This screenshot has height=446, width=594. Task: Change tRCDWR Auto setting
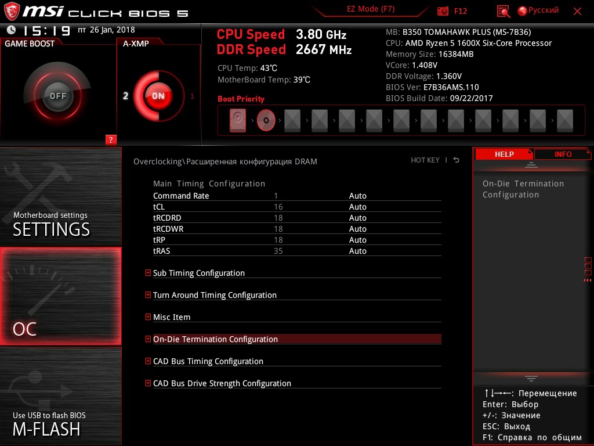(357, 229)
